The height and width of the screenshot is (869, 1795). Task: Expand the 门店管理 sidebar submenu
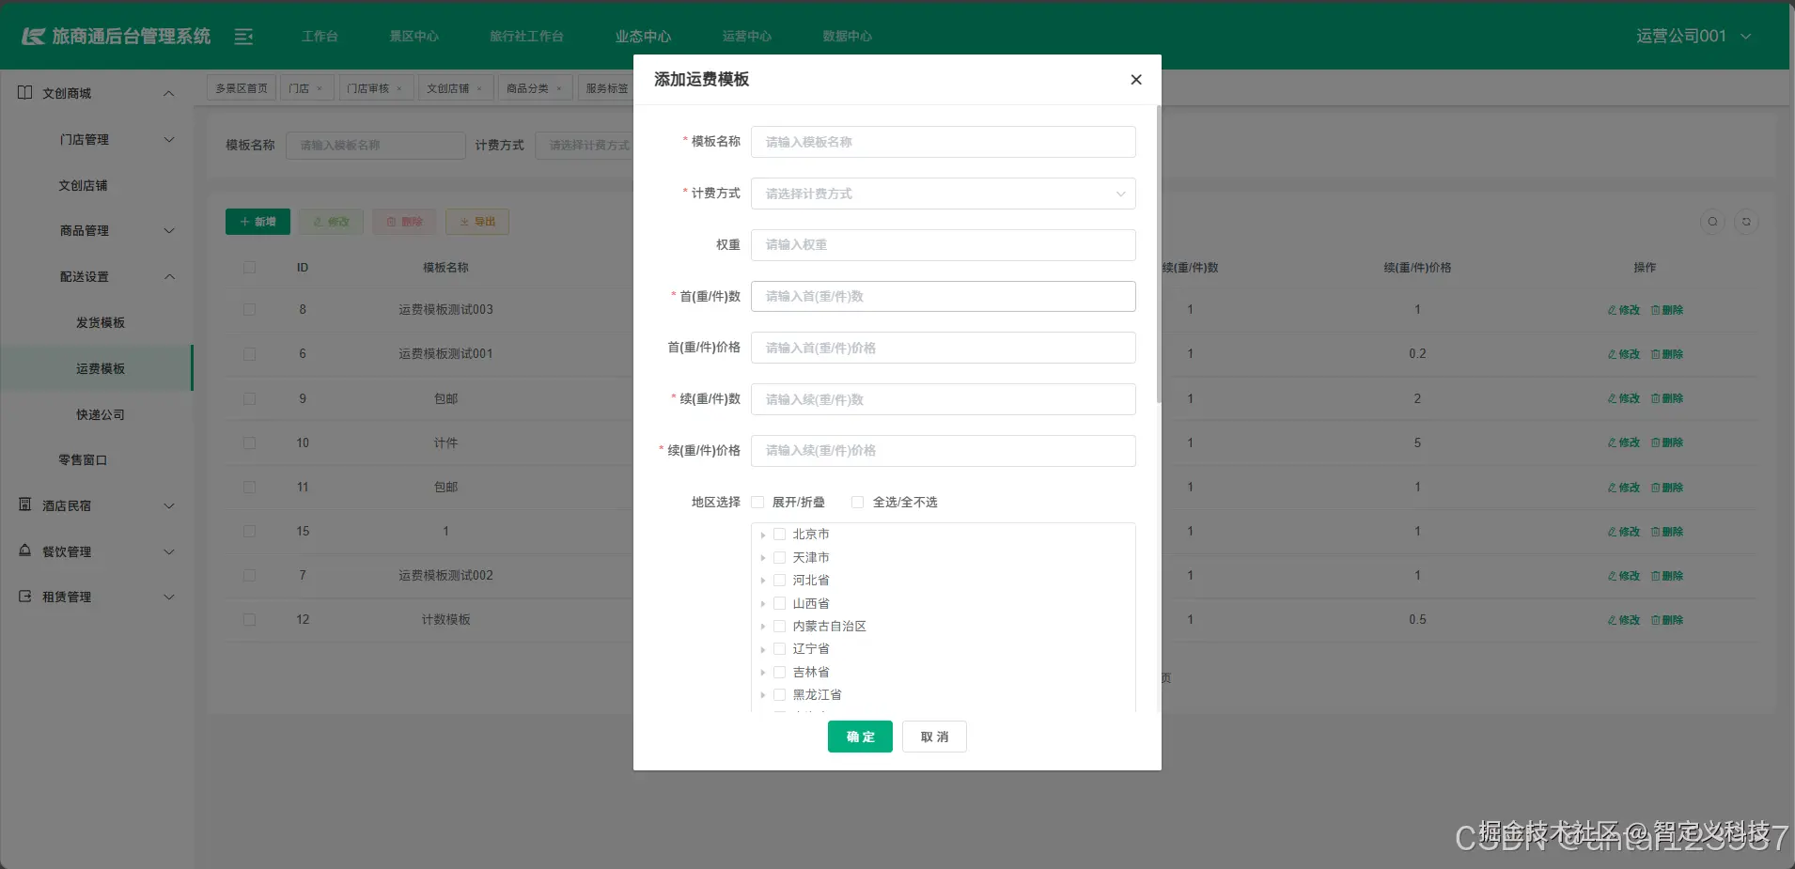[97, 139]
